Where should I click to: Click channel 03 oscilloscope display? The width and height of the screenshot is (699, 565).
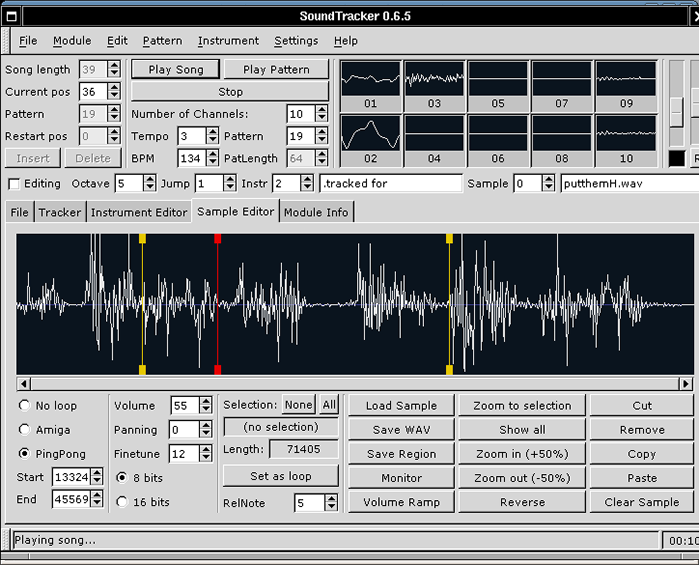434,79
